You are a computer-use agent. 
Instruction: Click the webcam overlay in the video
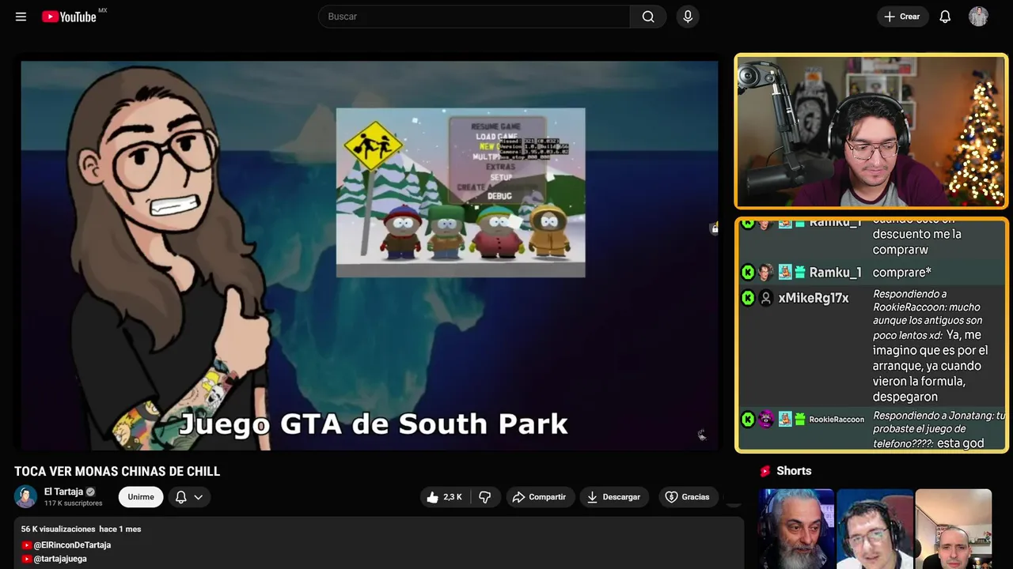[871, 131]
